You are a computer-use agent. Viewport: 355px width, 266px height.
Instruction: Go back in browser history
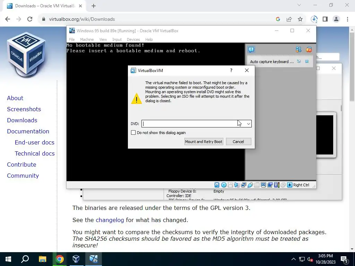pos(8,19)
